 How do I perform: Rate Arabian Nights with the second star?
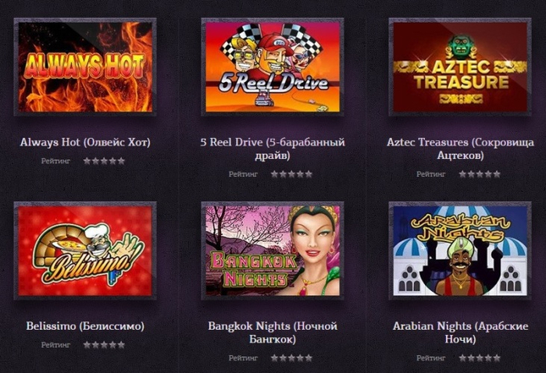471,357
